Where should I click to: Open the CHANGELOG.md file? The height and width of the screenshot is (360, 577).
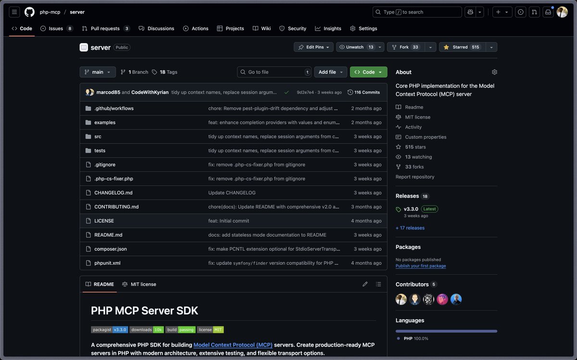coord(113,192)
